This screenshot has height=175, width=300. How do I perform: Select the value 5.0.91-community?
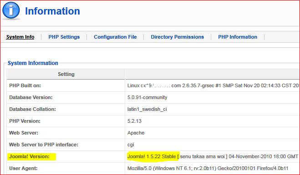pos(147,97)
